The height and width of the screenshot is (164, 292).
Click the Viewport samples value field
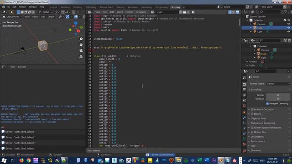[278, 99]
